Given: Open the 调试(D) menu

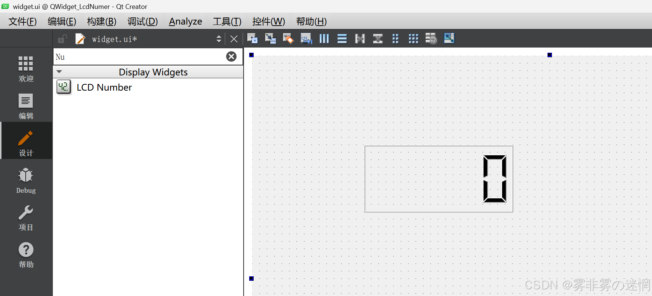Looking at the screenshot, I should [142, 22].
